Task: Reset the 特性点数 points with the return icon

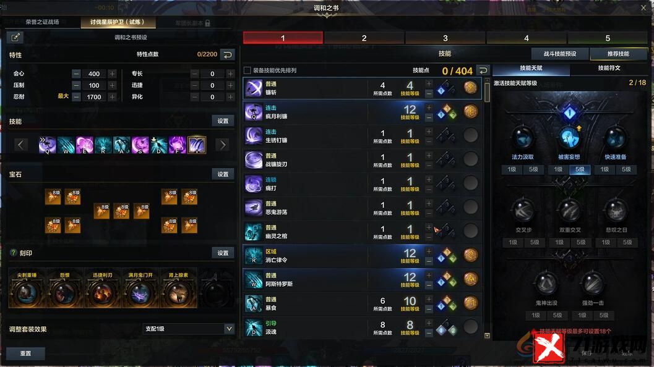Action: [x=227, y=54]
